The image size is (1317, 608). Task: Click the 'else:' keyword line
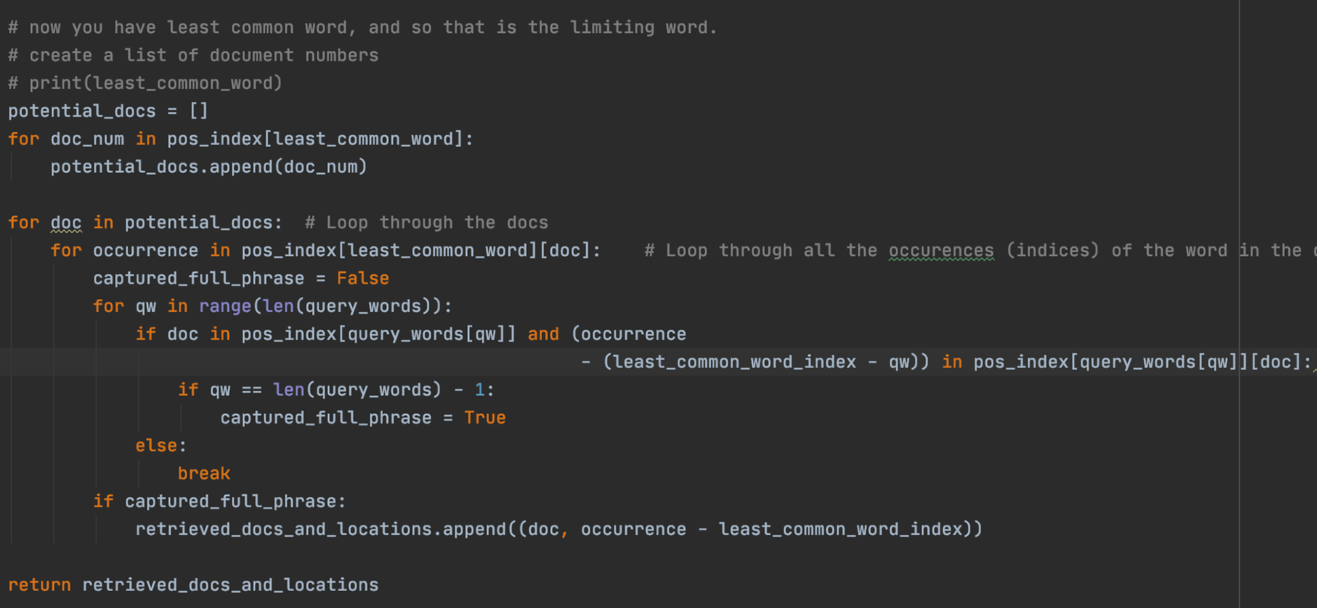[x=161, y=446]
